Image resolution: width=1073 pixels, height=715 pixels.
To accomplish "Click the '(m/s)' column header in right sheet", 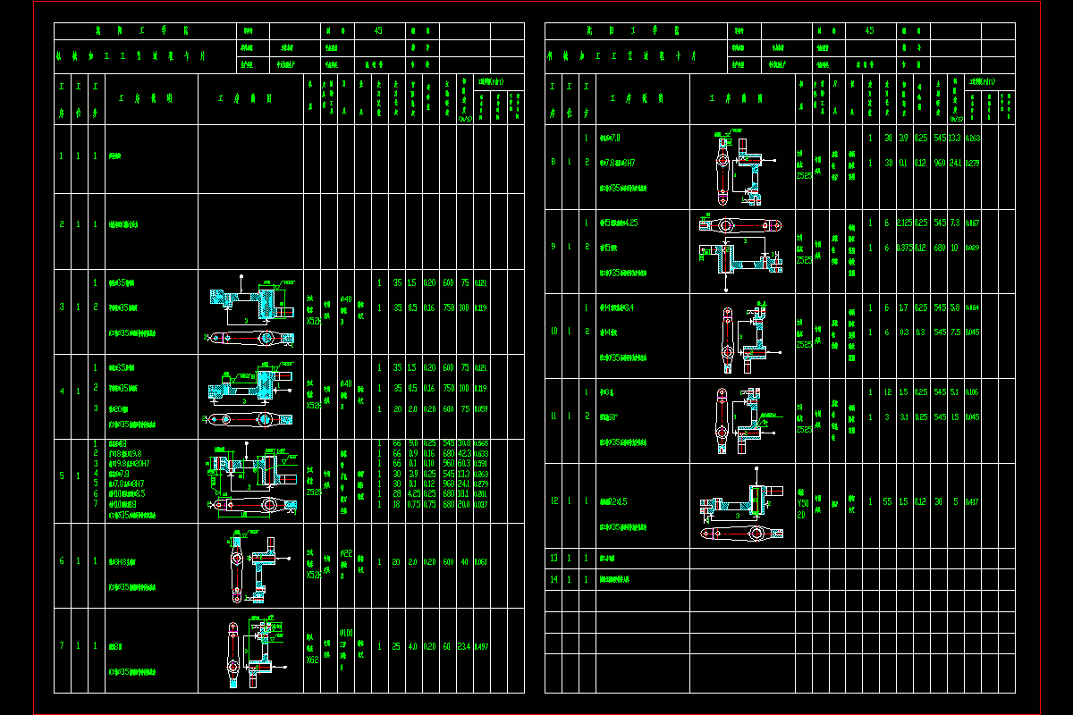I will 956,118.
